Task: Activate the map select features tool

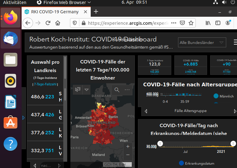Action: point(78,89)
